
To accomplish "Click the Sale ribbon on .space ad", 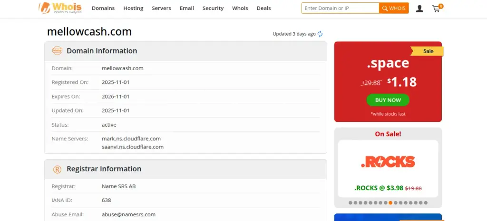I will pyautogui.click(x=427, y=51).
